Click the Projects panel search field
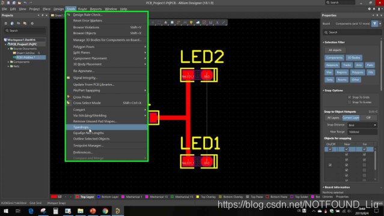 (x=25, y=31)
